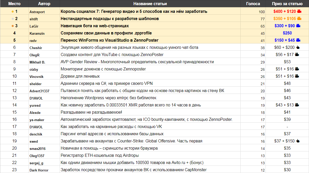This screenshot has width=309, height=173.
Task: Click the 'Название статьи' column header
Action: pos(150,4)
